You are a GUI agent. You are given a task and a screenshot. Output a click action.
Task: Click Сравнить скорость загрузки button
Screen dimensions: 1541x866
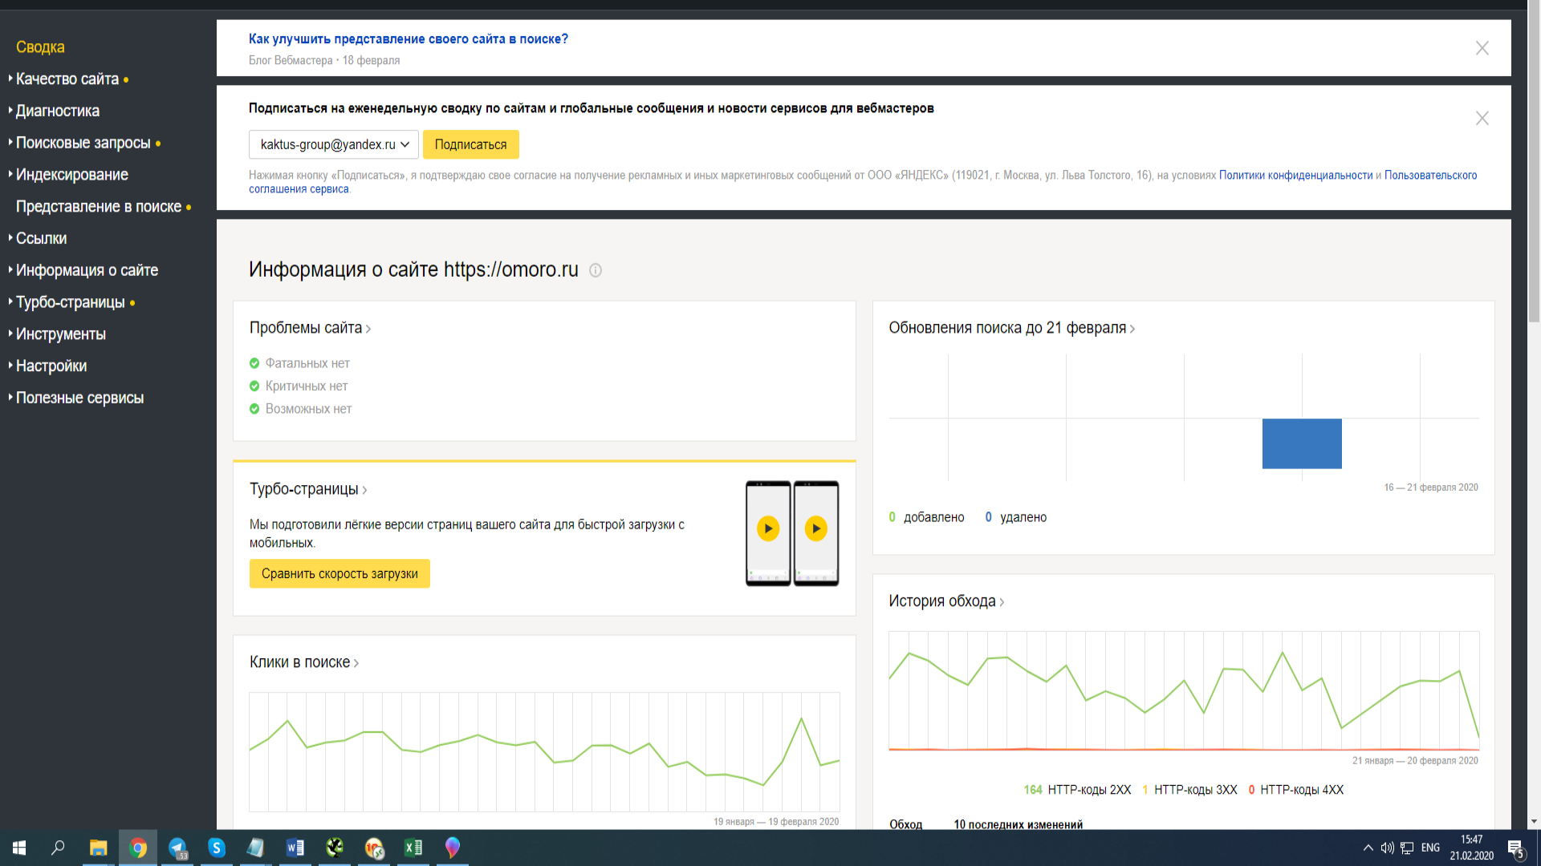pyautogui.click(x=340, y=573)
